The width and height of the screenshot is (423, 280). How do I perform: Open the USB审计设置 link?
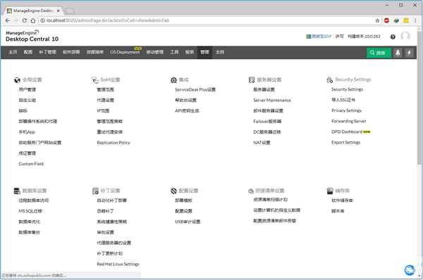(188, 222)
